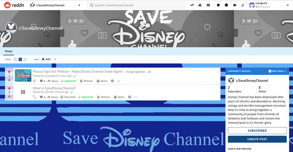The width and height of the screenshot is (293, 152).
Task: Select the Posts tab
Action: pyautogui.click(x=9, y=51)
